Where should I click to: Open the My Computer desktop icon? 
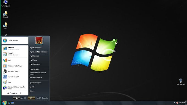point(5,3)
